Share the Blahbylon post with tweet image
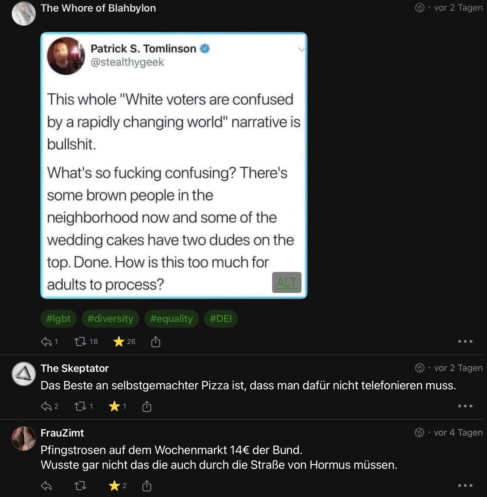Viewport: 487px width, 497px height. coord(156,342)
